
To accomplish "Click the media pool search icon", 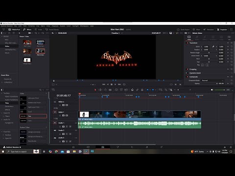I will point(36,33).
